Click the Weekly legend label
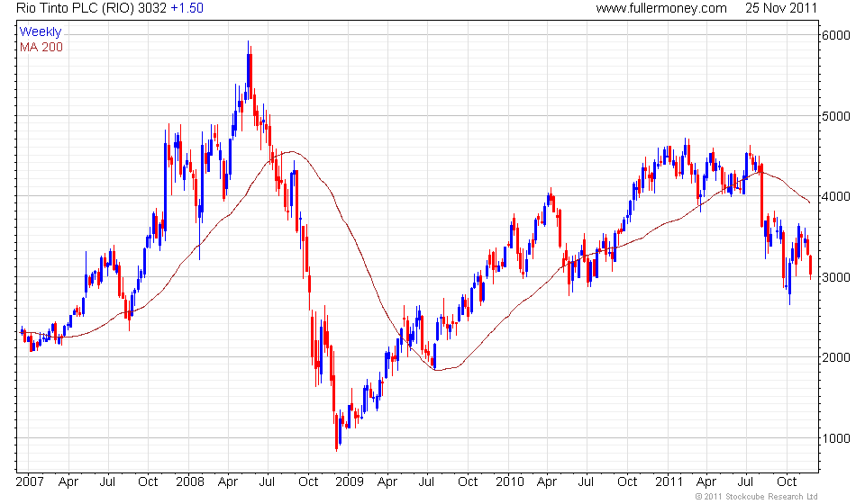 click(x=41, y=31)
